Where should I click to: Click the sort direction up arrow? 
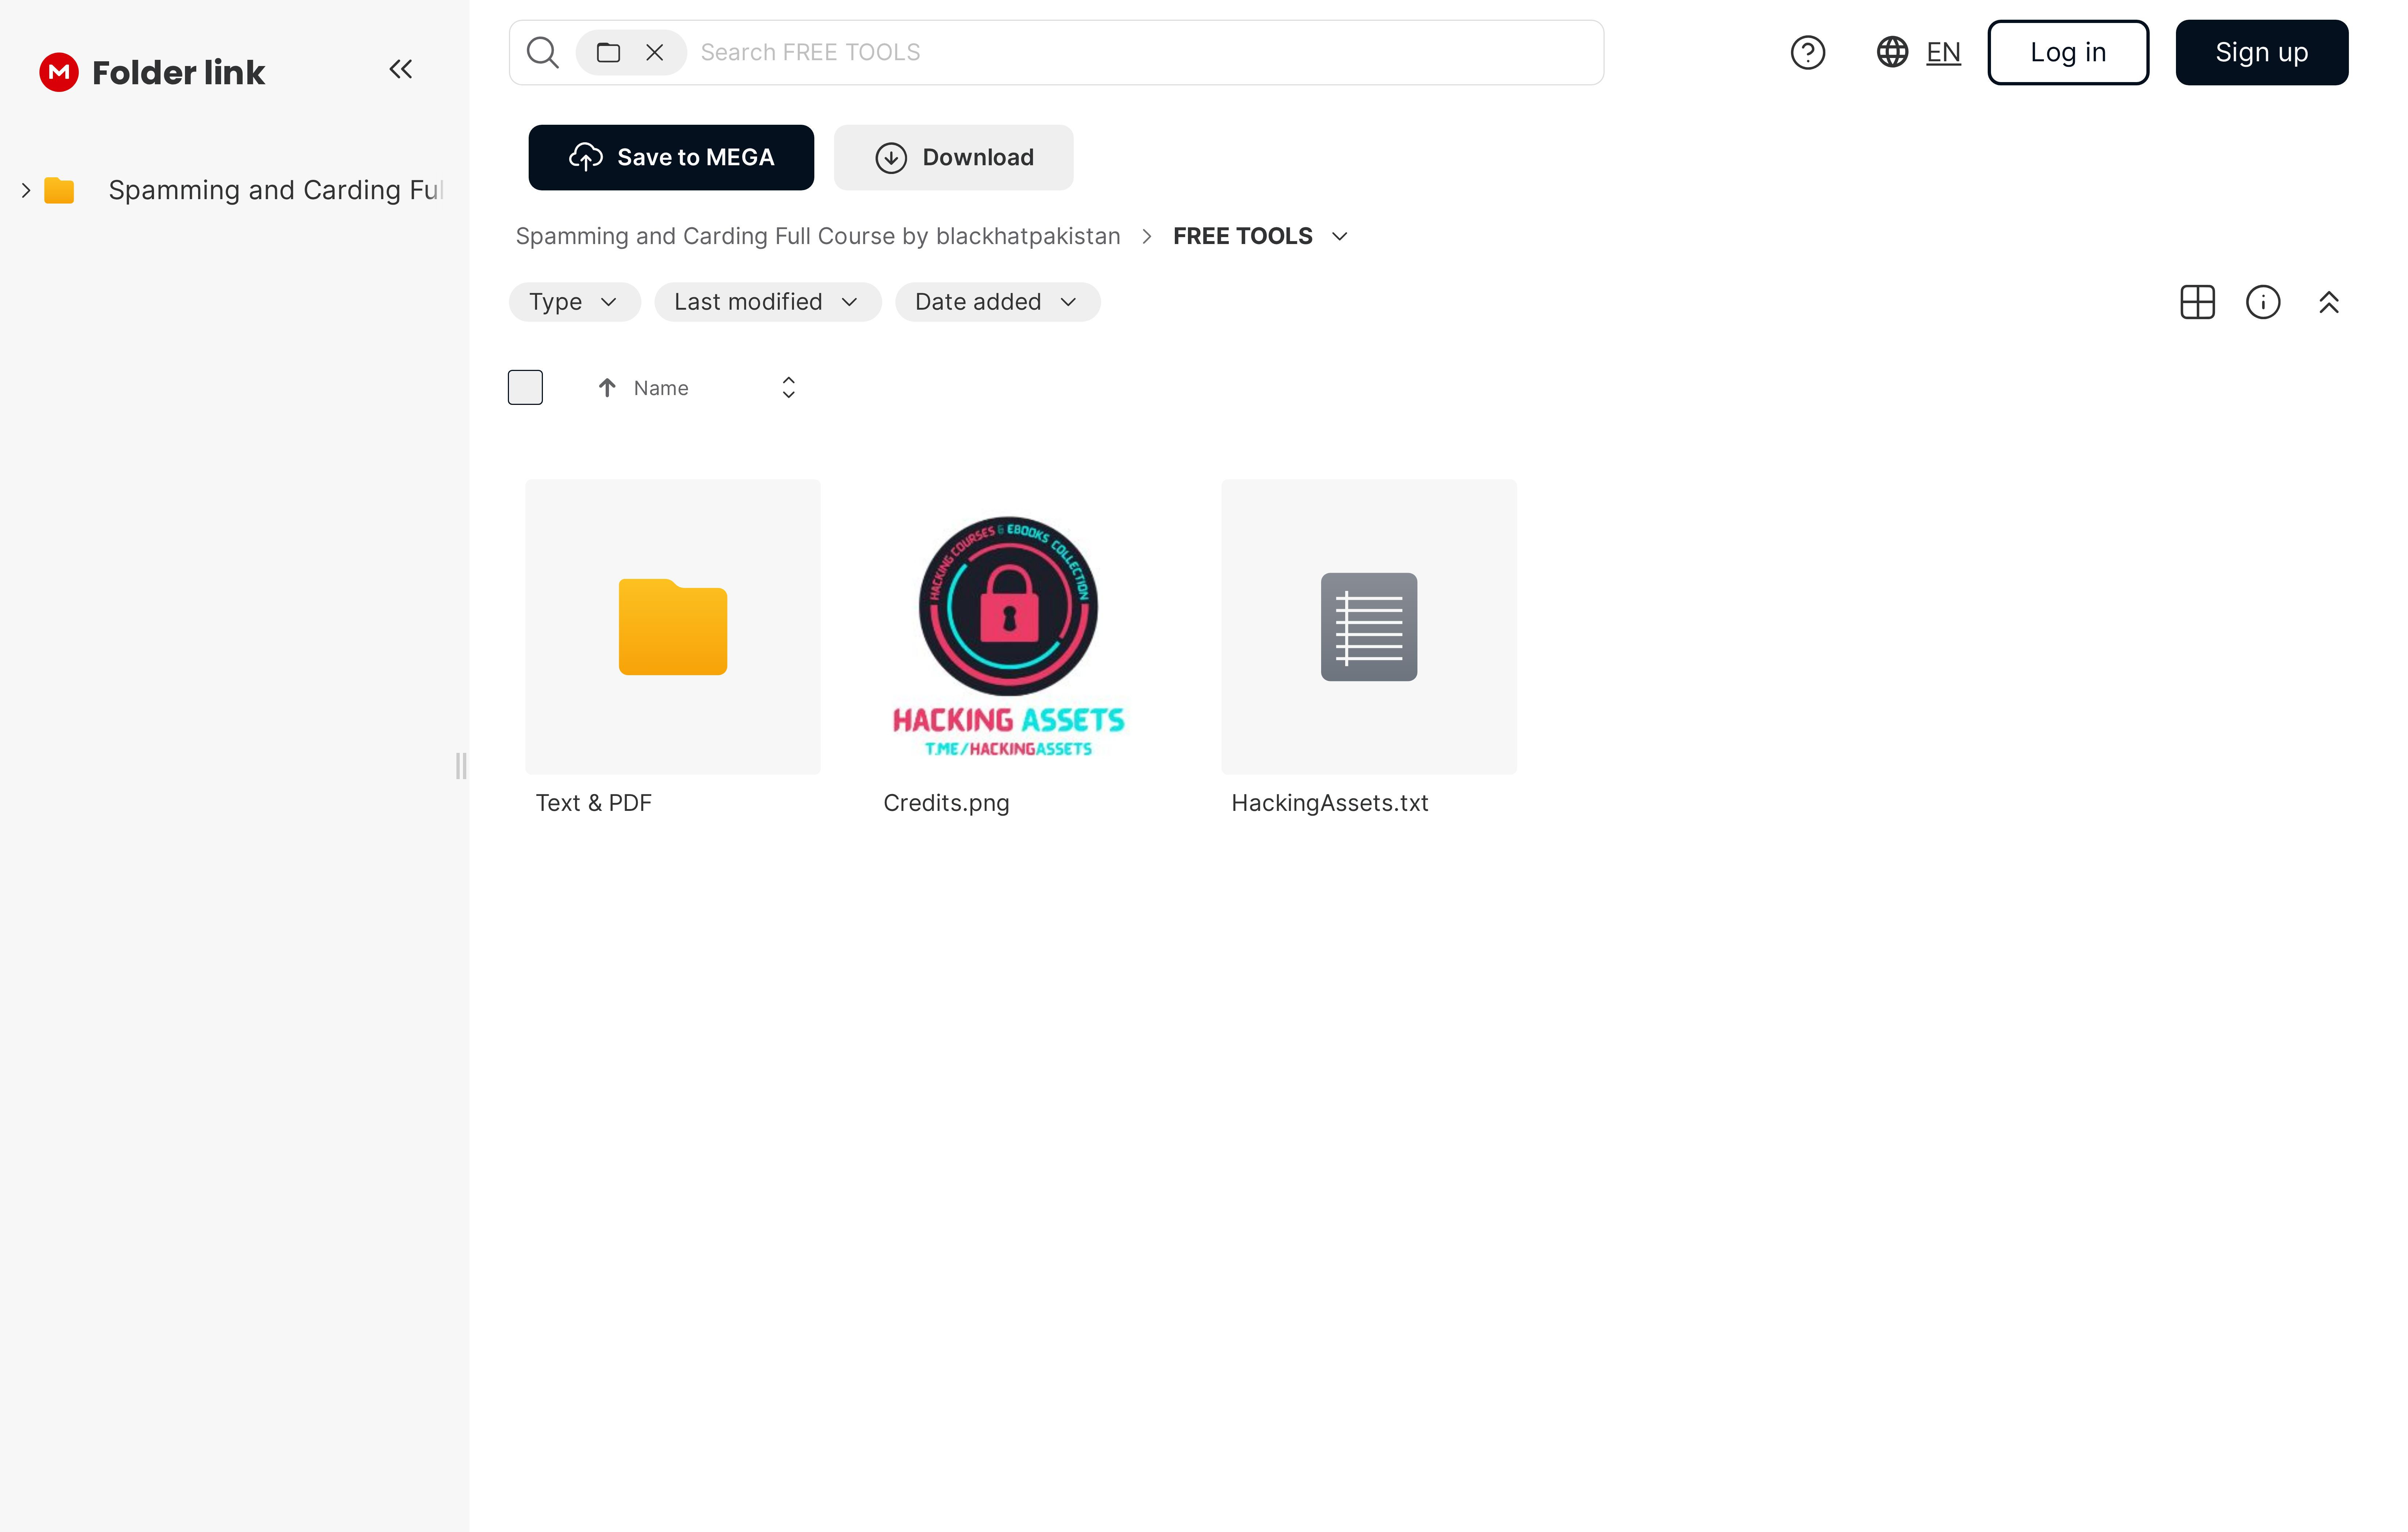coord(607,387)
